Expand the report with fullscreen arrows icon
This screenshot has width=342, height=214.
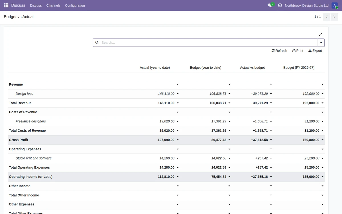point(321,34)
